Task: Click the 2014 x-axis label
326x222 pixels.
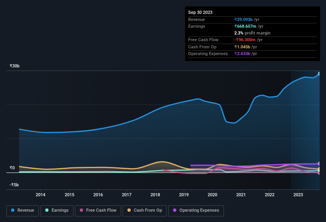Action: [x=41, y=195]
